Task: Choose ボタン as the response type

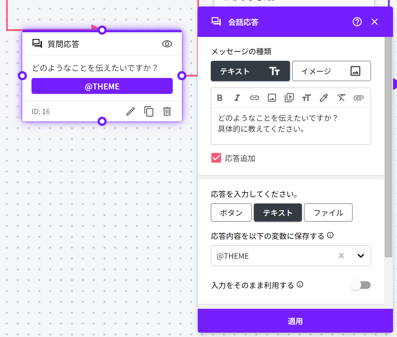Action: [x=231, y=212]
